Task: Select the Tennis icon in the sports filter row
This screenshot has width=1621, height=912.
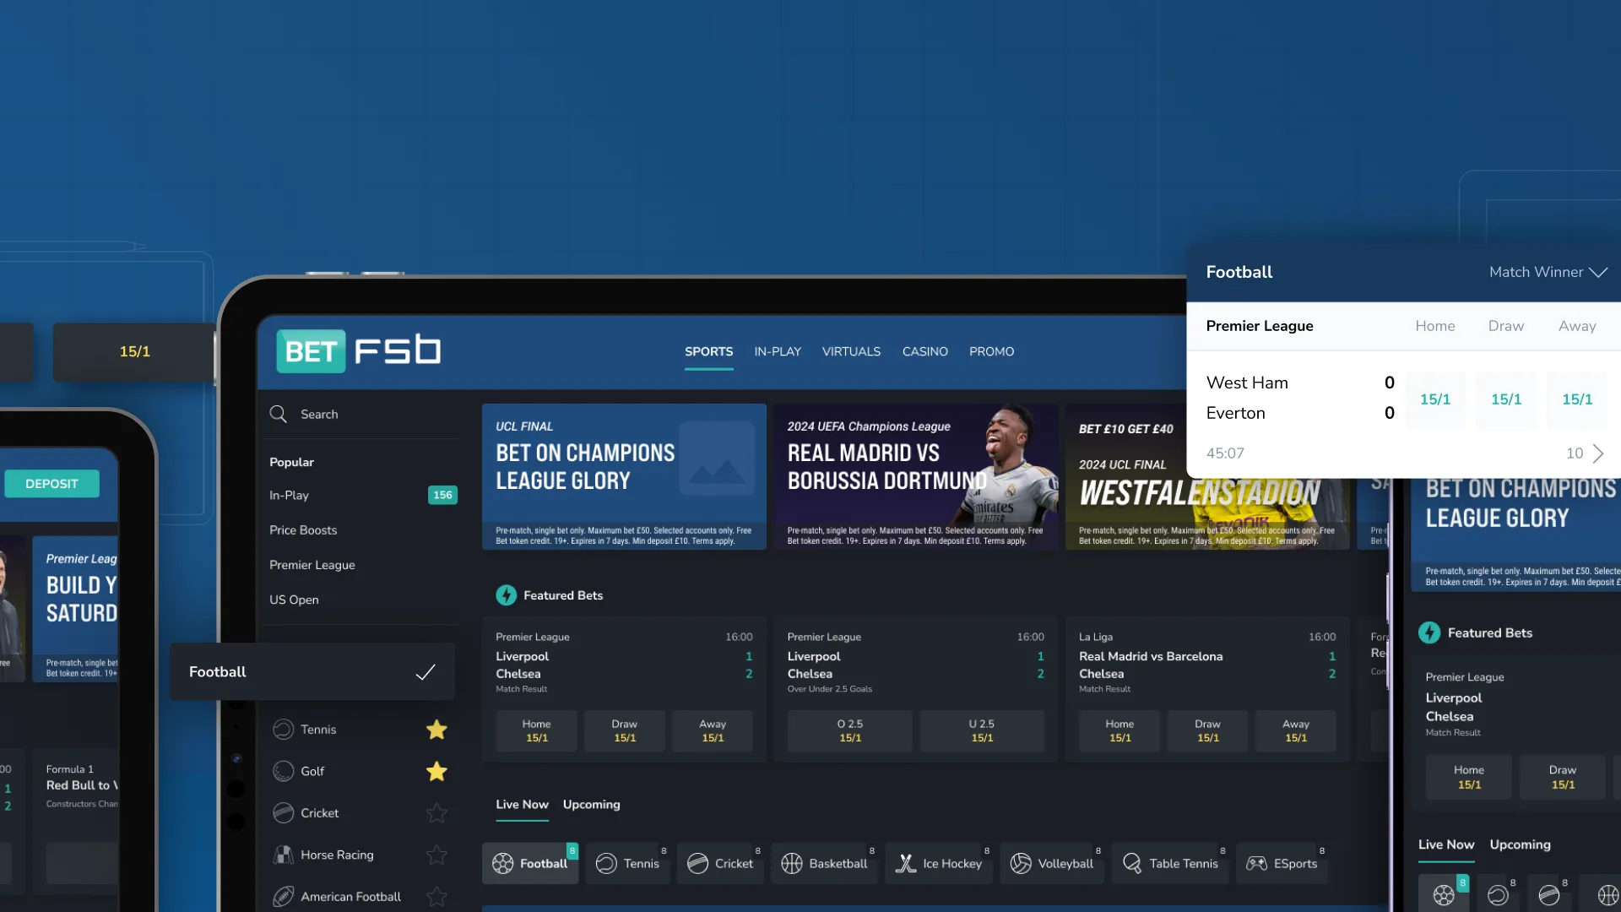Action: point(604,863)
